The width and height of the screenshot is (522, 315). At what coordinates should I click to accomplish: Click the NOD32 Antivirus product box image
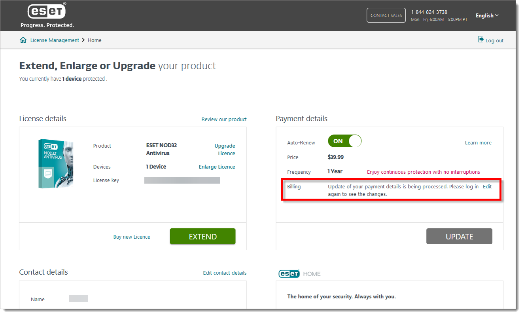[55, 163]
